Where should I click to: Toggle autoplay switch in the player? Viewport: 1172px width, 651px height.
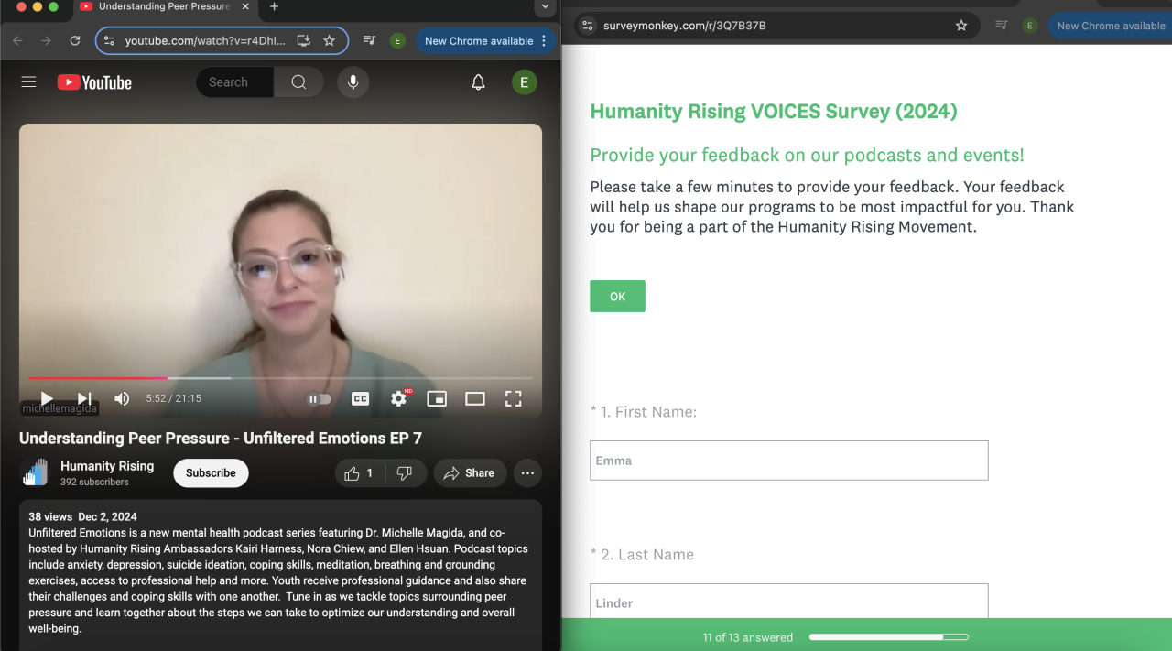(319, 398)
